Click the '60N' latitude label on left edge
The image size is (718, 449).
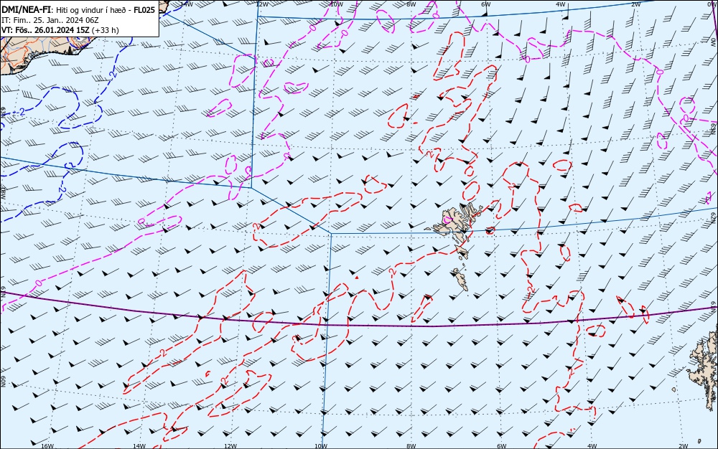3,382
